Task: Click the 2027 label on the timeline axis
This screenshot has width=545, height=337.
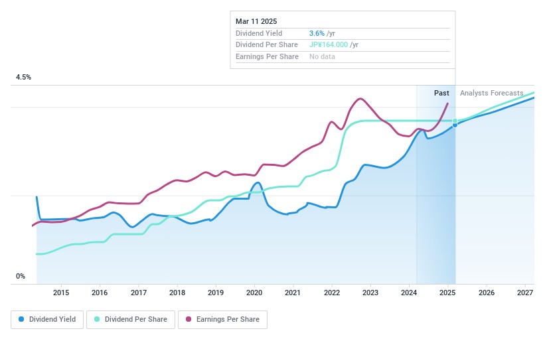Action: (525, 293)
